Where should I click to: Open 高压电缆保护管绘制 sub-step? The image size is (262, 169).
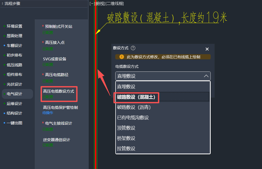[60, 107]
